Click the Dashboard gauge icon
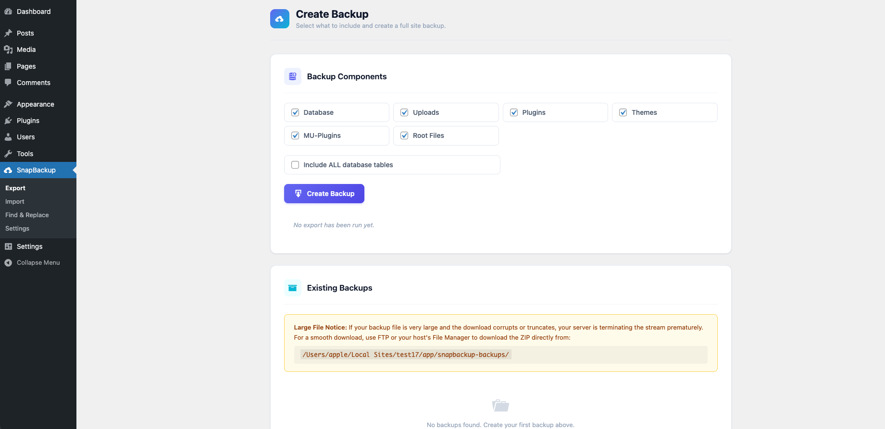This screenshot has width=885, height=429. [x=8, y=12]
